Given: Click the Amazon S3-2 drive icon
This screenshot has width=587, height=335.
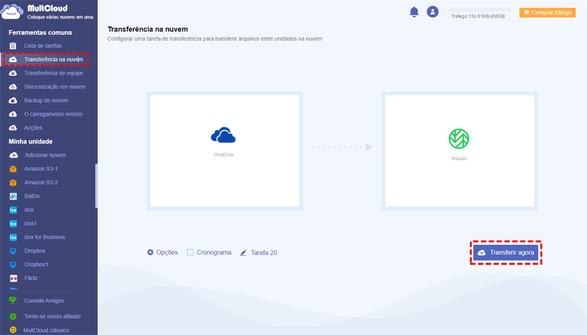Looking at the screenshot, I should [x=14, y=182].
